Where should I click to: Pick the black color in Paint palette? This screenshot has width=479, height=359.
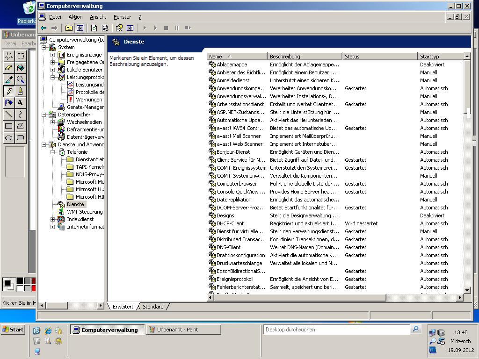[x=20, y=281]
